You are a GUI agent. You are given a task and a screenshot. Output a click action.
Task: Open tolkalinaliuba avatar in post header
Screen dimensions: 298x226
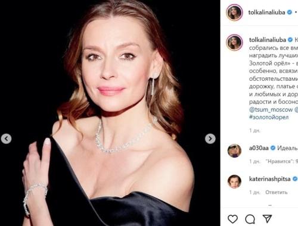(x=234, y=12)
